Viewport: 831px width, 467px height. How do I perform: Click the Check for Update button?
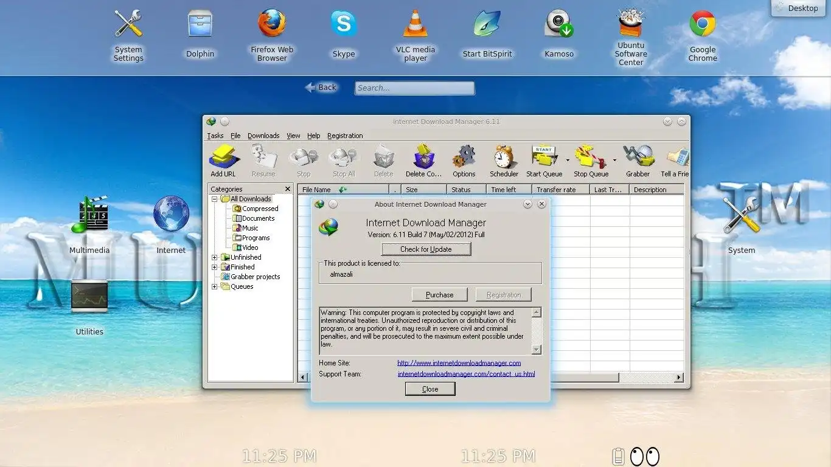click(426, 249)
